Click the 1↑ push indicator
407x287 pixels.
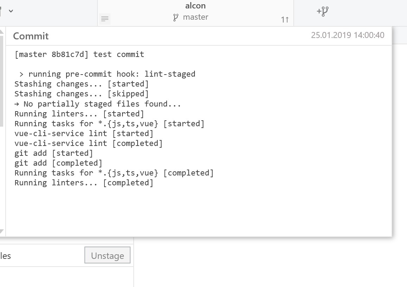point(285,20)
